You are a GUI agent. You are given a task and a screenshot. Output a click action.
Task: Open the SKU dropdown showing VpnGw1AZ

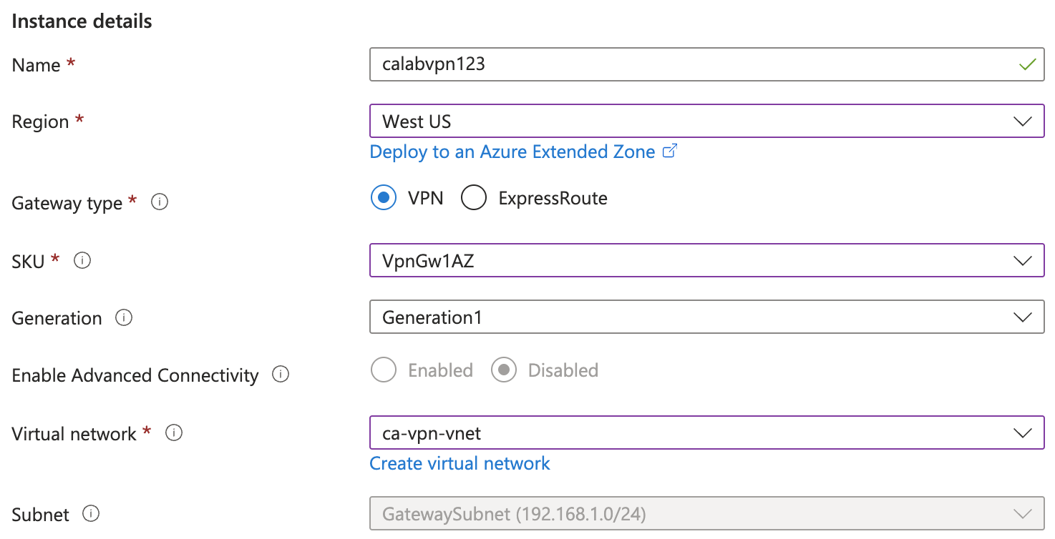point(707,260)
